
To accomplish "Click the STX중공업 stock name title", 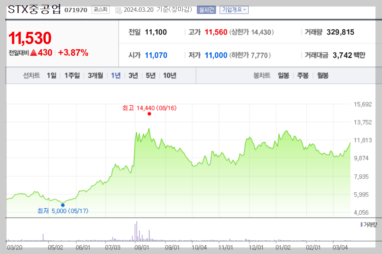I will (x=34, y=9).
